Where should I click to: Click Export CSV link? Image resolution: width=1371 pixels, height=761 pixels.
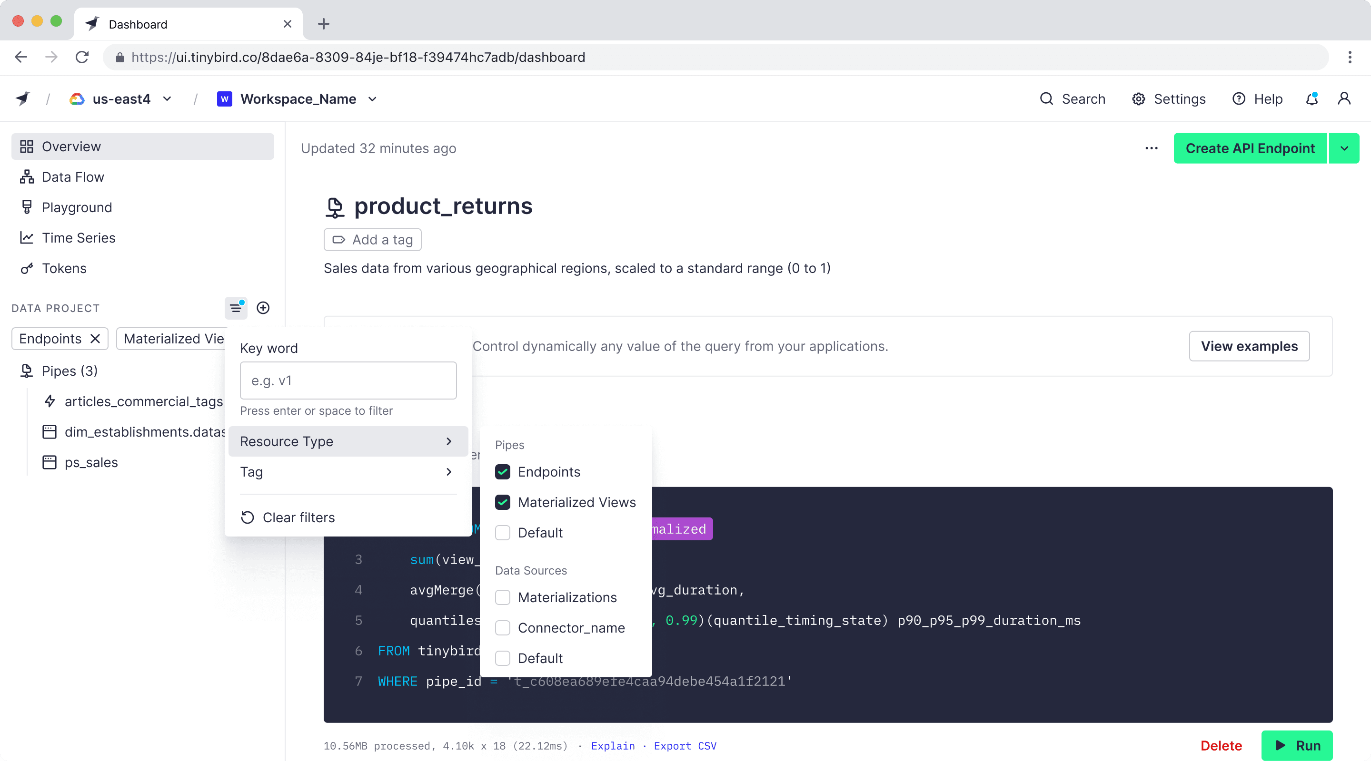[x=685, y=746]
